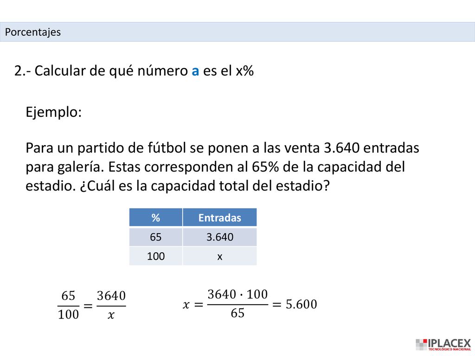Click the fraction 65 over 100
Screen dimensions: 475x356
(68, 305)
